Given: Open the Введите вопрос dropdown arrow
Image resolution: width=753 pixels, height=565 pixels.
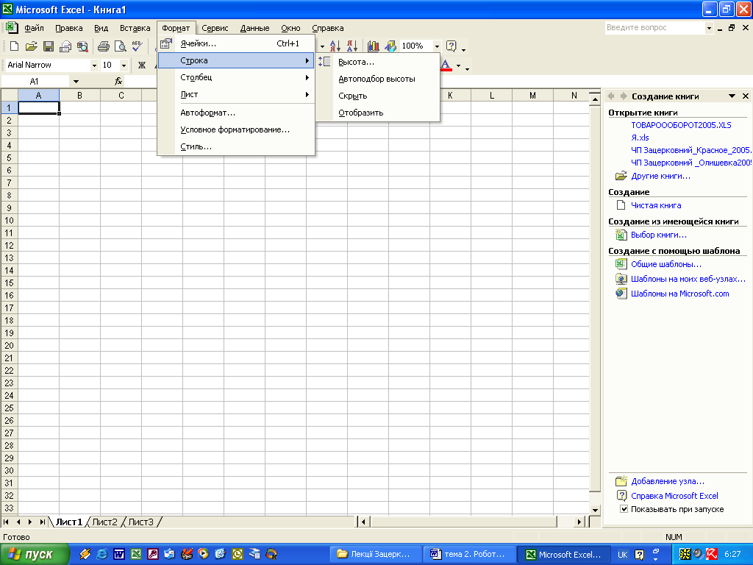Looking at the screenshot, I should point(709,28).
